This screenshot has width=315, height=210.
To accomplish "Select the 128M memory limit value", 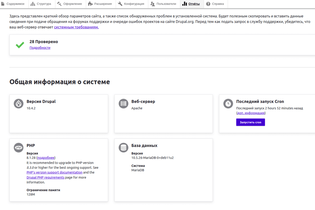I will tap(31, 194).
